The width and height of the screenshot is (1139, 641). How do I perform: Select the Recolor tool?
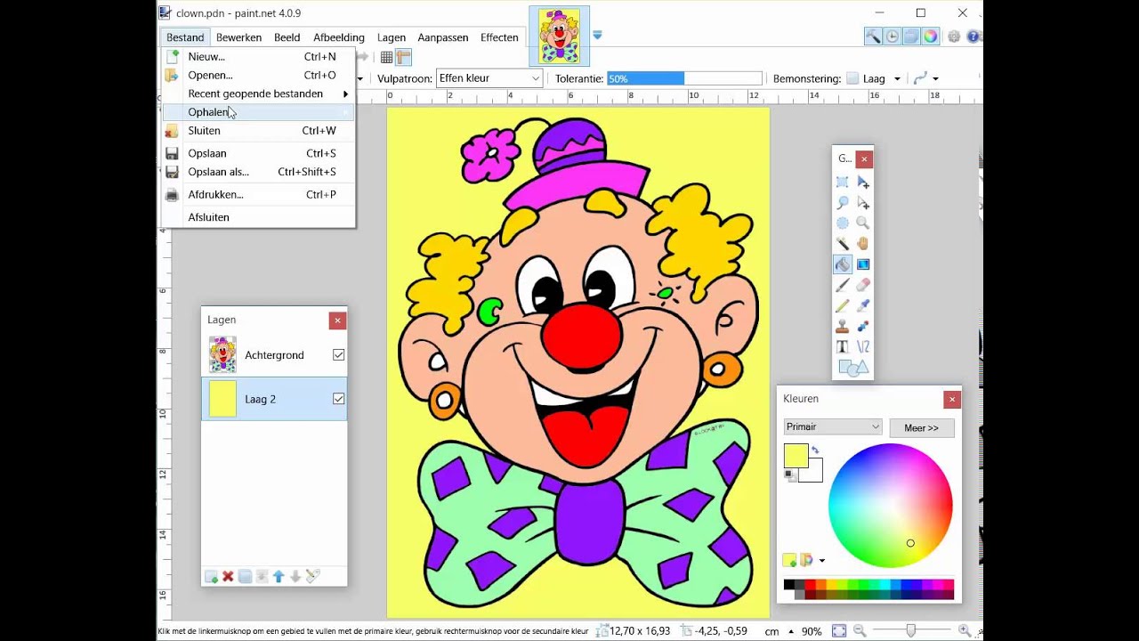(x=862, y=326)
